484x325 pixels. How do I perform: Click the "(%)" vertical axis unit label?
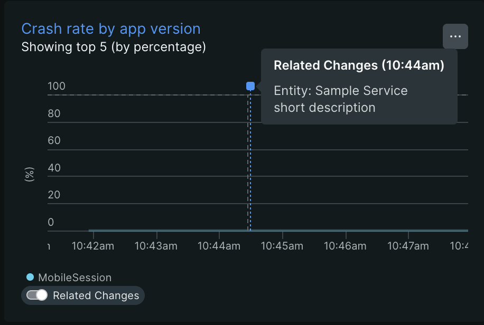[x=29, y=174]
